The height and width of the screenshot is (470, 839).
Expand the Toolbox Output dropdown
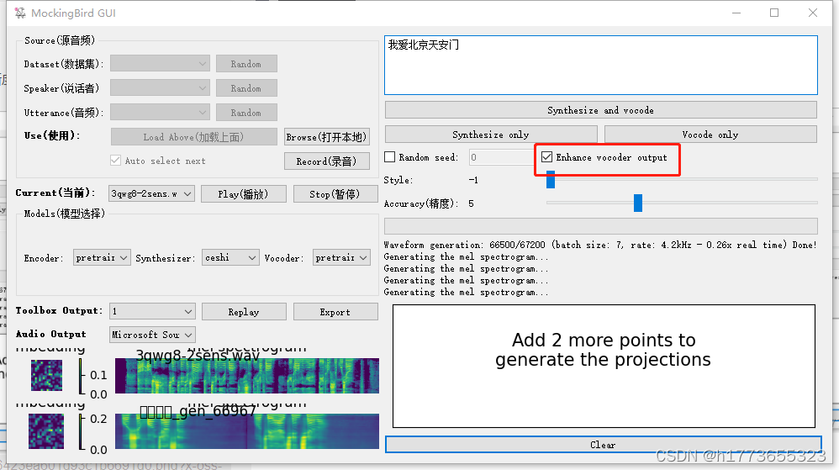tap(152, 311)
